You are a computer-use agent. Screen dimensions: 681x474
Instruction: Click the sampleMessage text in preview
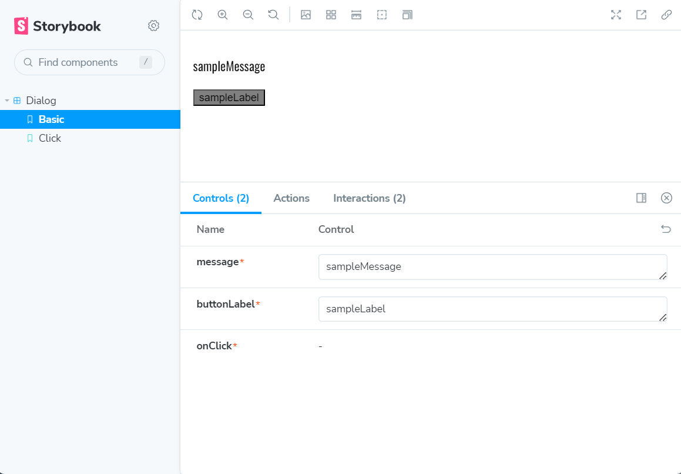coord(229,66)
